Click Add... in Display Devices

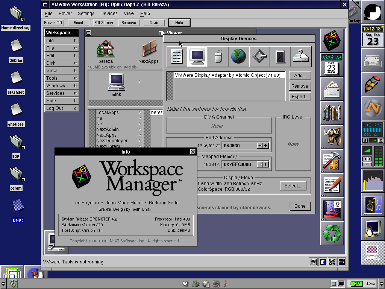coord(300,75)
